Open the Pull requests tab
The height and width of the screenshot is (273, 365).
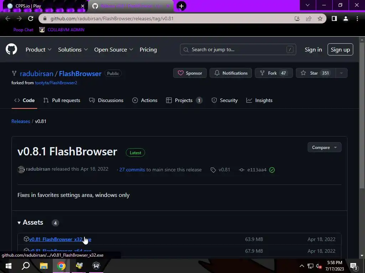click(x=62, y=100)
